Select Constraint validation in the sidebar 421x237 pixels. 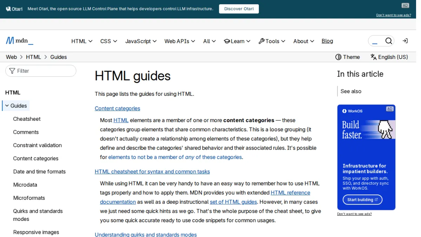click(x=38, y=145)
